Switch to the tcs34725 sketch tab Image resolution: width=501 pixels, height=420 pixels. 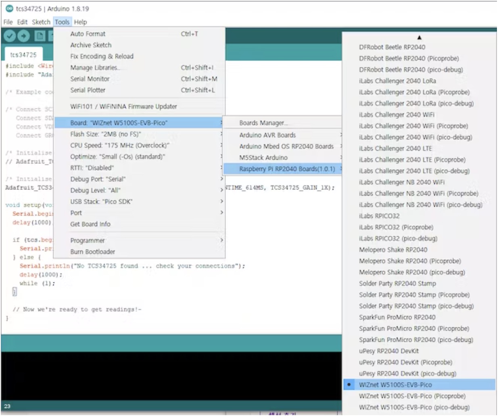[x=23, y=55]
